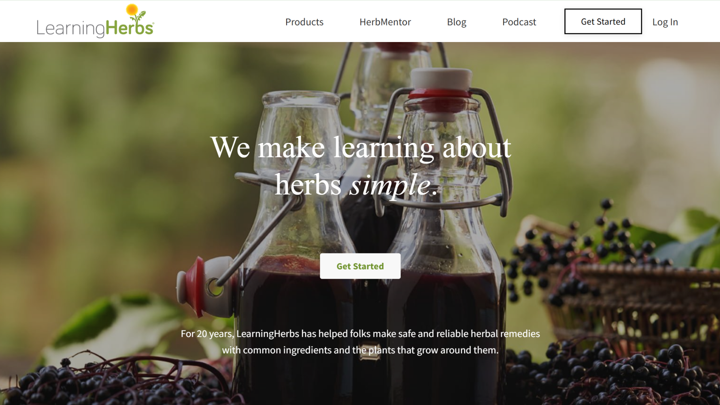Click the open white stopper on left bottle
Image resolution: width=720 pixels, height=405 pixels.
click(x=204, y=286)
